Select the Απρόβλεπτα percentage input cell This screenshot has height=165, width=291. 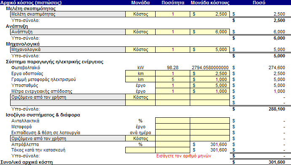pos(172,144)
